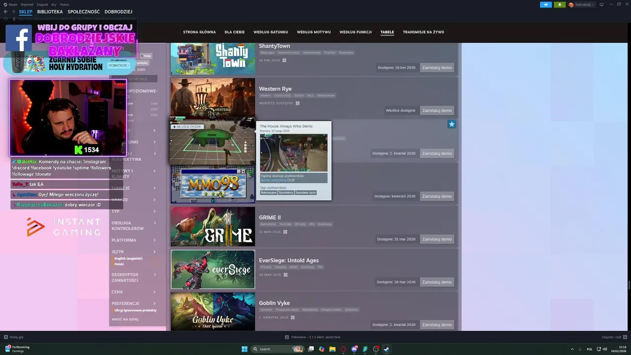This screenshot has height=355, width=631.
Task: Collapse the PREFERENCJE filter section
Action: pyautogui.click(x=134, y=304)
